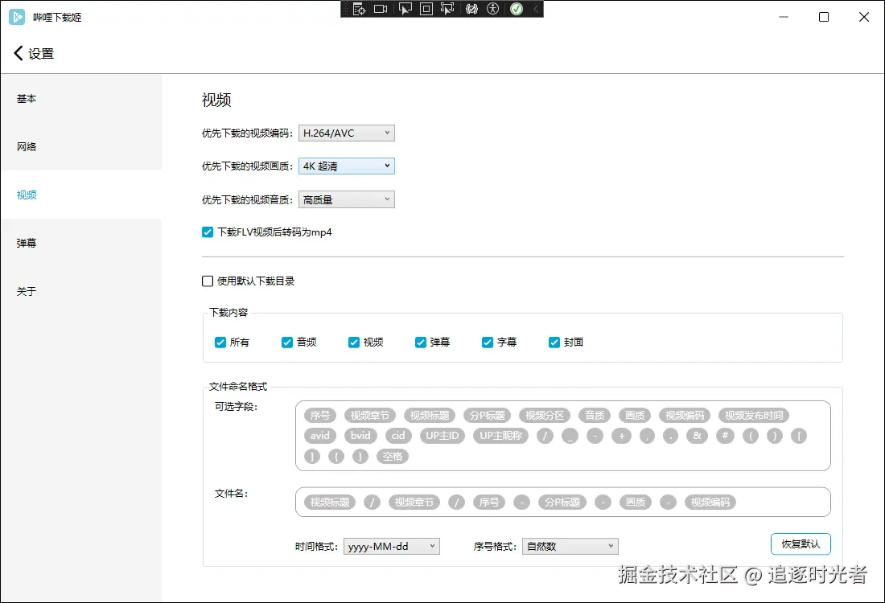Add the ] closing bracket chip
885x603 pixels.
[x=311, y=457]
